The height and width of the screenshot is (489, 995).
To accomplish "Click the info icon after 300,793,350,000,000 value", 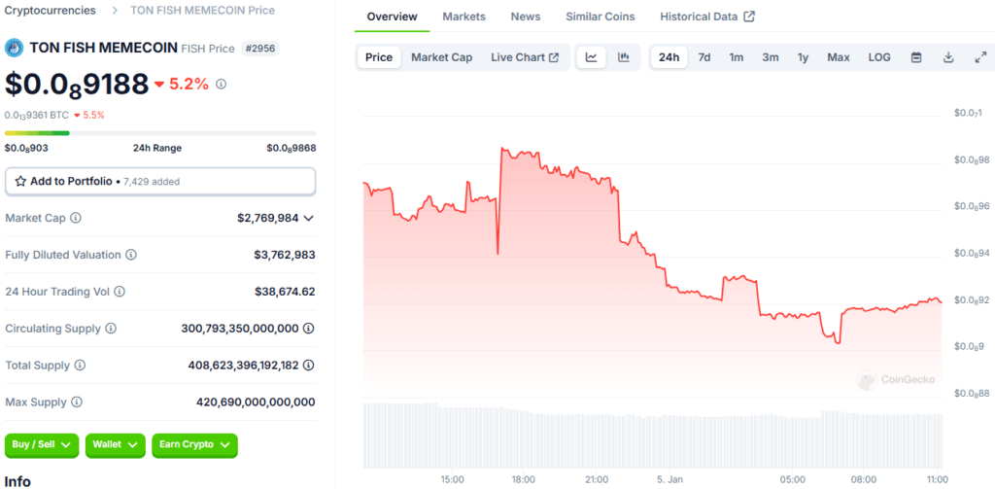I will (308, 329).
